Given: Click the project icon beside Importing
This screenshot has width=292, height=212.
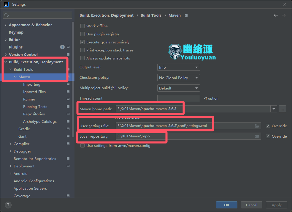Looking at the screenshot, I should point(68,84).
